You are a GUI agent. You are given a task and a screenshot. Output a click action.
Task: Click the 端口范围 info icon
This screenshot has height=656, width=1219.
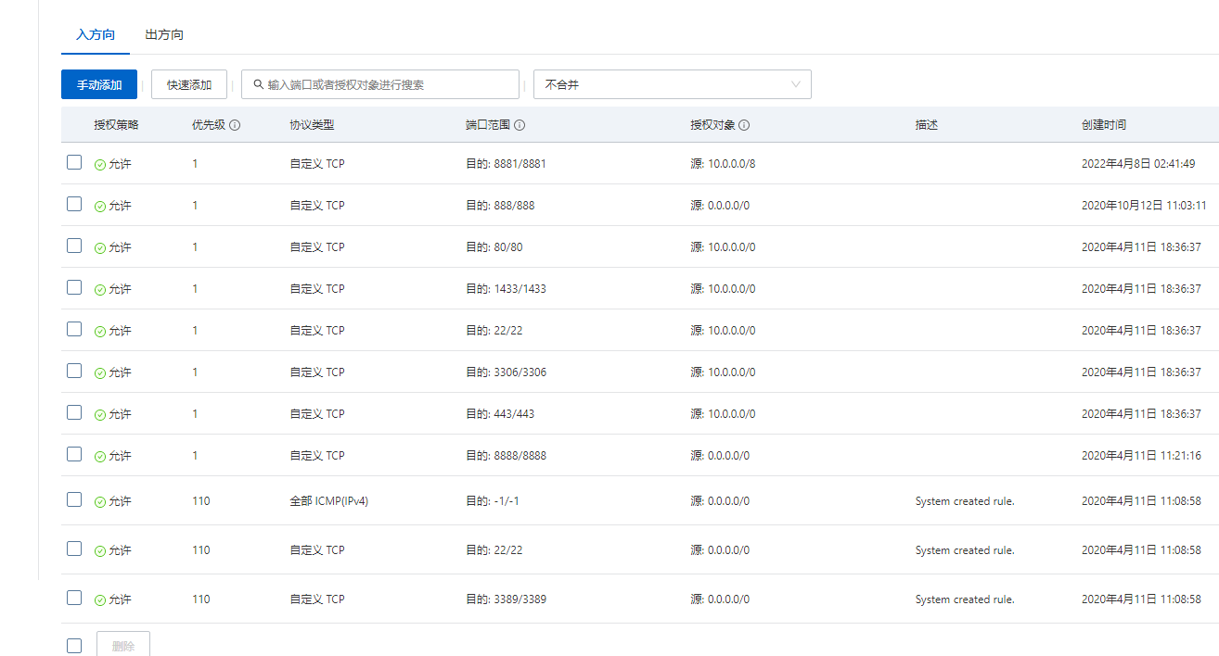coord(521,124)
